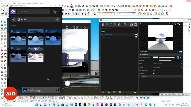Click the save asset icon at Asset Editor bottom
The image size is (191, 107).
click(x=114, y=92)
